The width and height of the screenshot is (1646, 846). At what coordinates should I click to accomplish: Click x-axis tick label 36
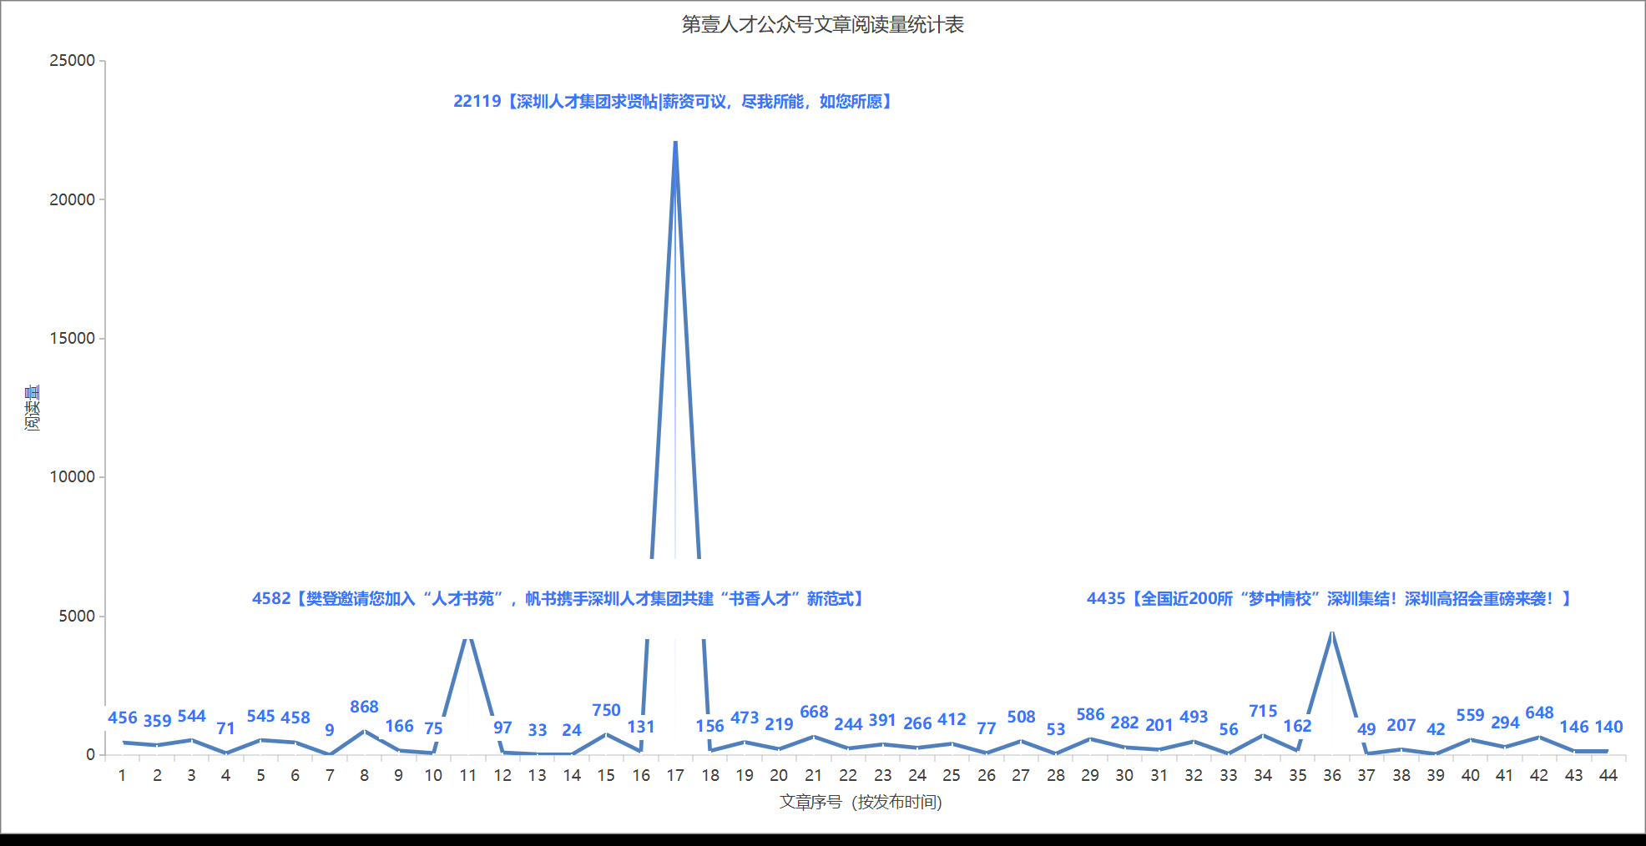tap(1332, 775)
